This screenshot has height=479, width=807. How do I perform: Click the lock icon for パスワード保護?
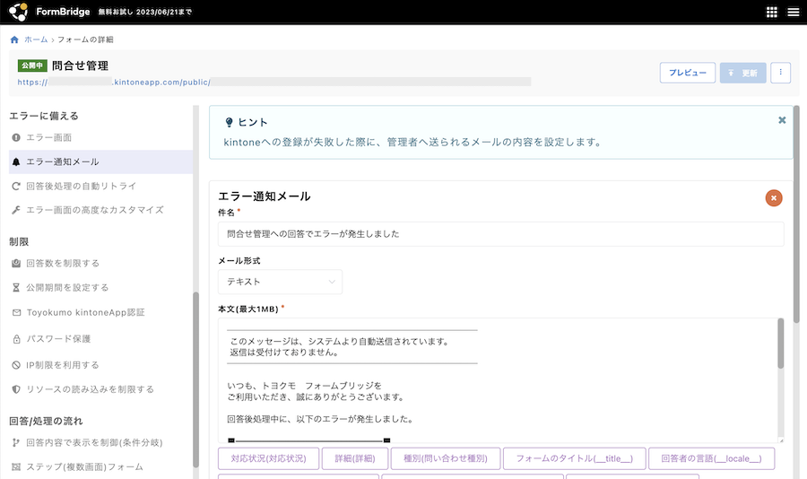click(x=16, y=339)
